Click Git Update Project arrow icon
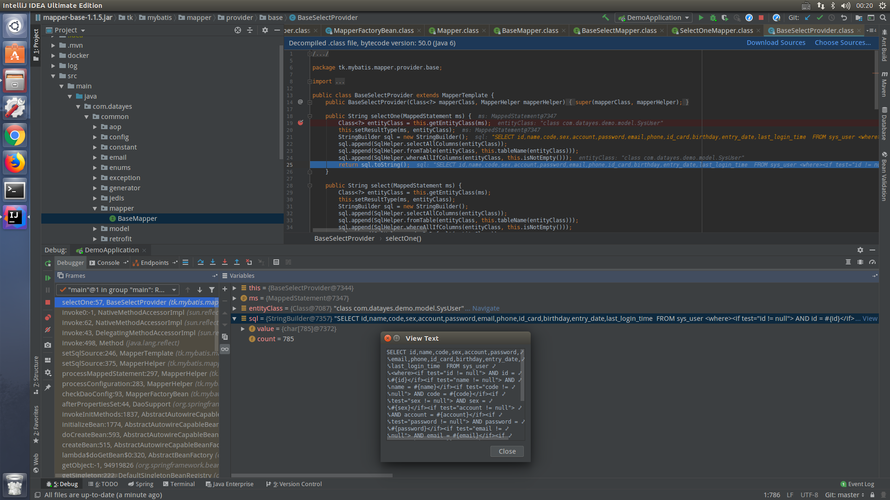Screen dimensions: 890x500 tap(807, 18)
